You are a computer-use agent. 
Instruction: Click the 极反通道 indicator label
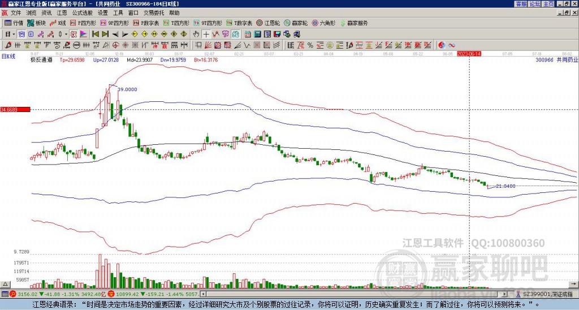click(41, 59)
